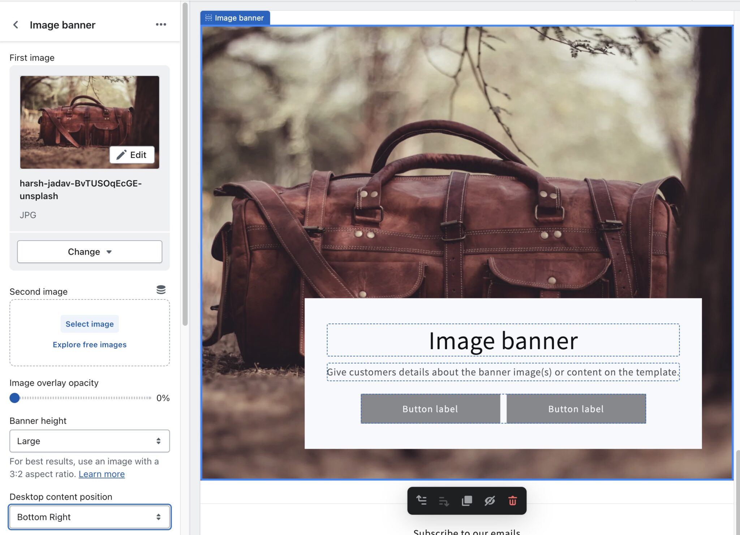The image size is (740, 535).
Task: Hide the Image banner section
Action: pos(490,501)
